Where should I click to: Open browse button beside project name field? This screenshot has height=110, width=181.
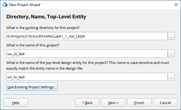tap(171, 53)
